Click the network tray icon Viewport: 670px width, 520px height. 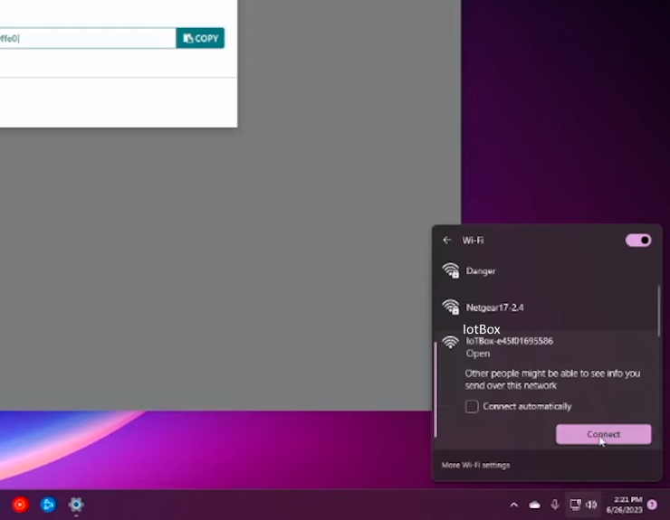(x=575, y=505)
